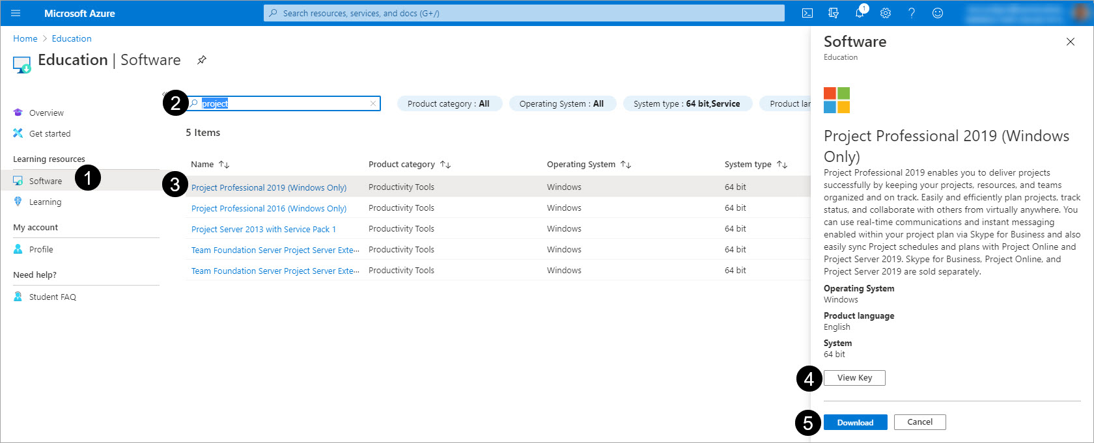Sort the table by the Name column arrows
Screen dimensions: 1094x443
click(x=224, y=165)
